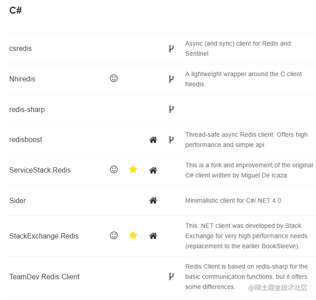Visit Sider homepage via house icon
The image size is (316, 300).
pos(153,200)
